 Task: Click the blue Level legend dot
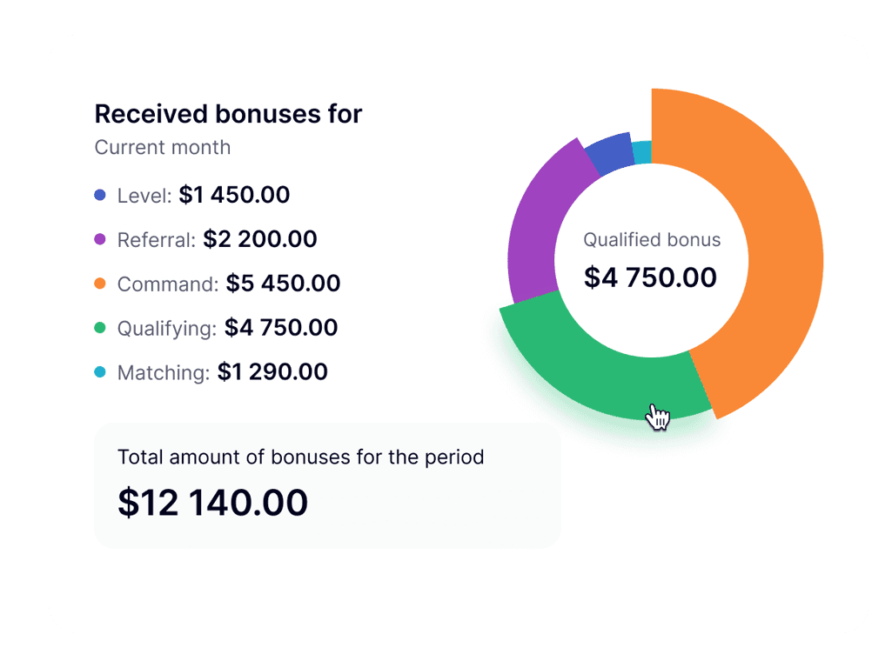pos(100,195)
